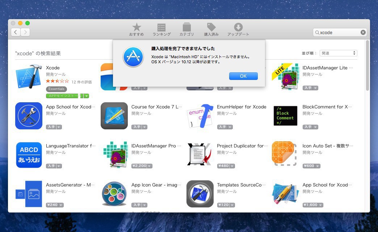Open Course for Xcode 7 icon
Screen dimensions: 378x232
(114, 116)
